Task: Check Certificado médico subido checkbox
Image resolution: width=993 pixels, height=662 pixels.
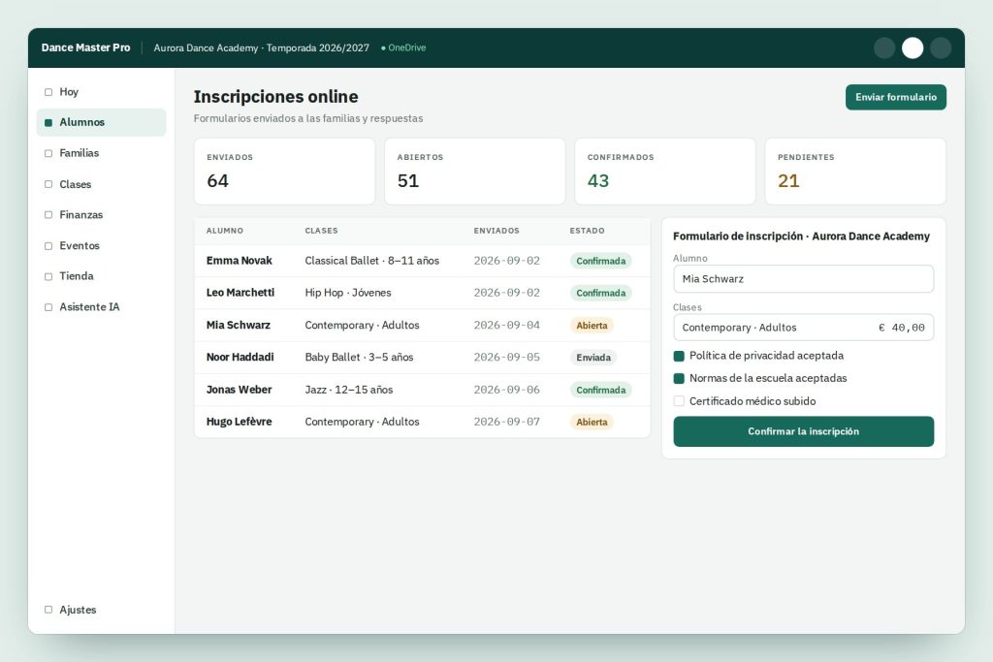Action: coord(679,401)
